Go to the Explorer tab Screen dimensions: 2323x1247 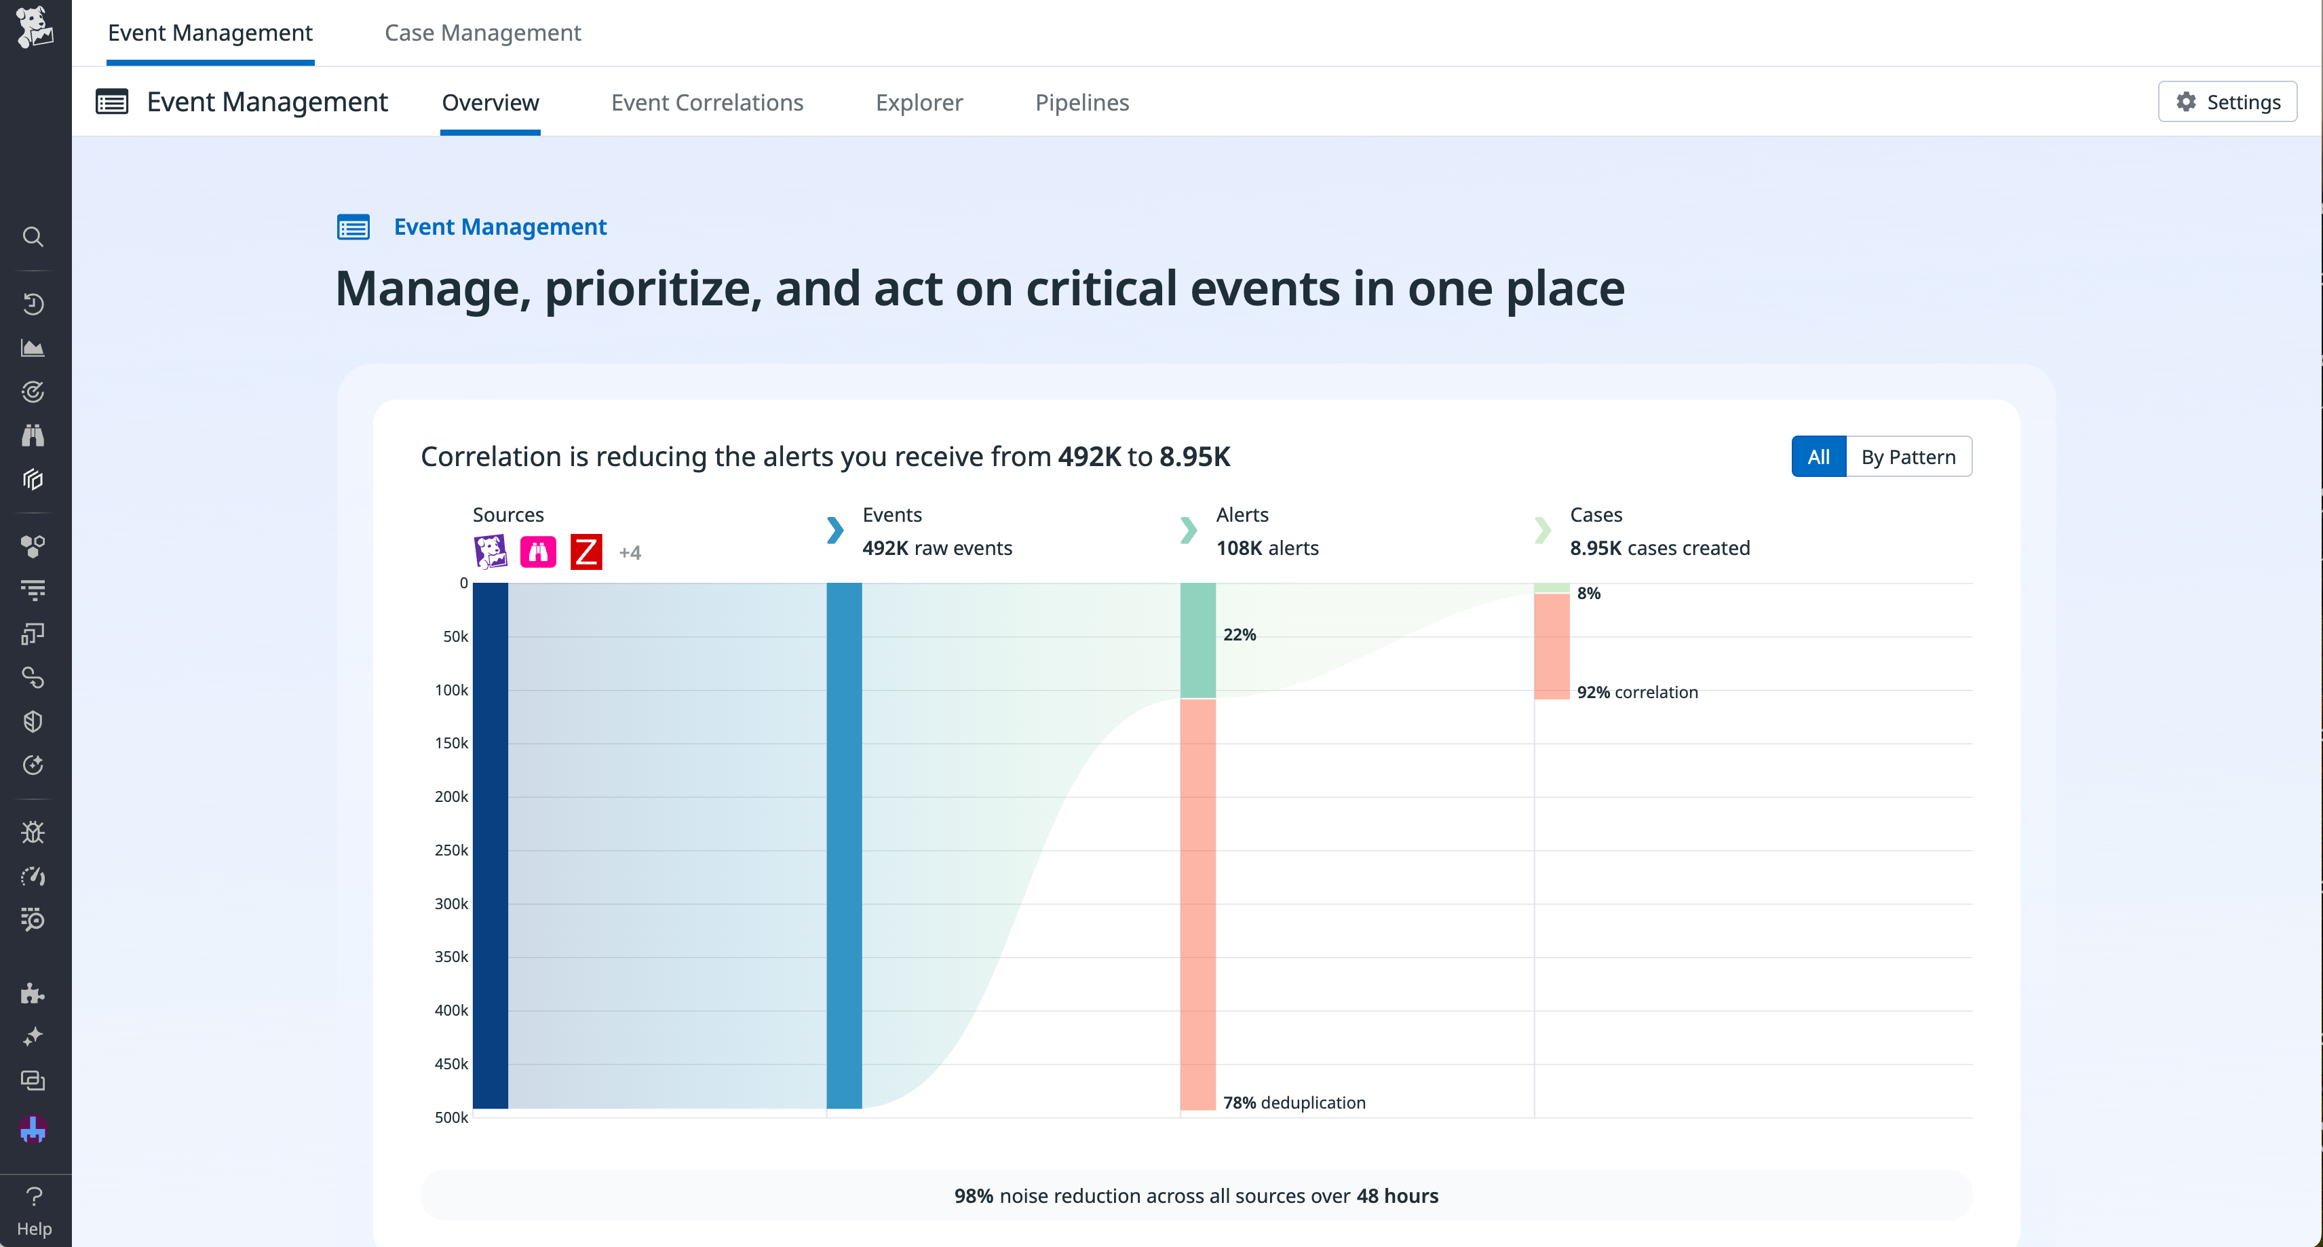[x=918, y=102]
